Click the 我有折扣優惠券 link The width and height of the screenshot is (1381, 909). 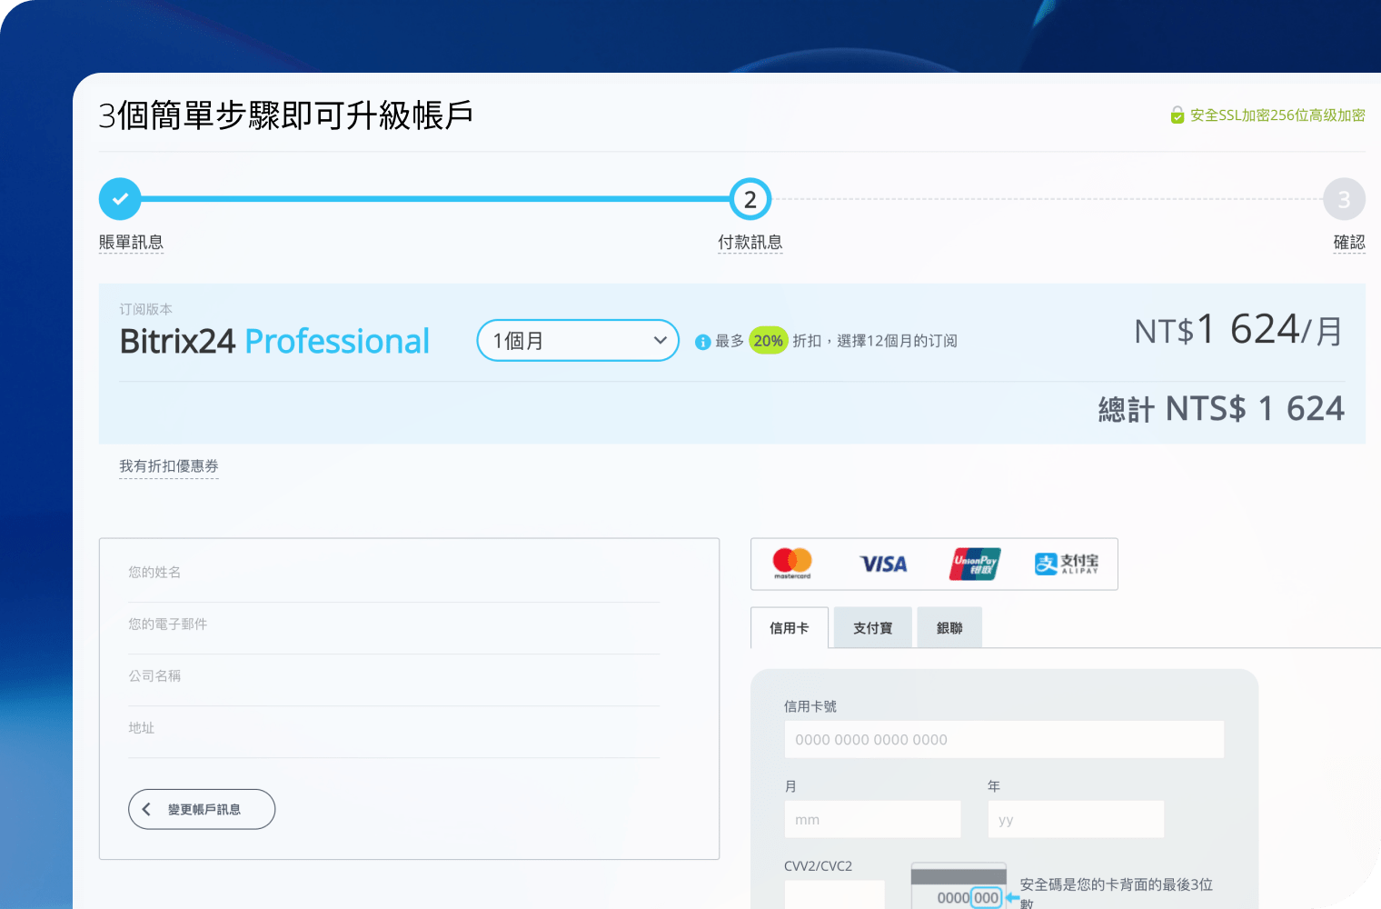[x=169, y=466]
